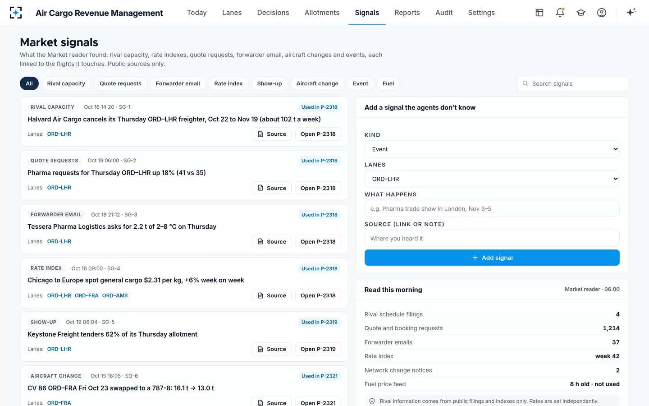Click the Add signal button

492,258
